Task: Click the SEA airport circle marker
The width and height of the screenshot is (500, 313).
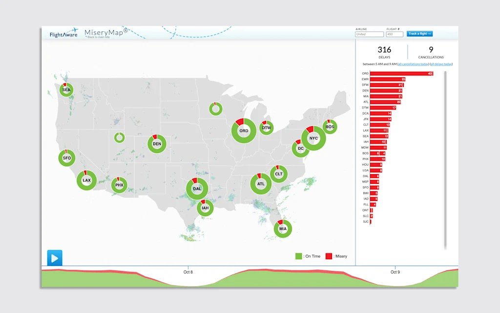Action: 66,90
